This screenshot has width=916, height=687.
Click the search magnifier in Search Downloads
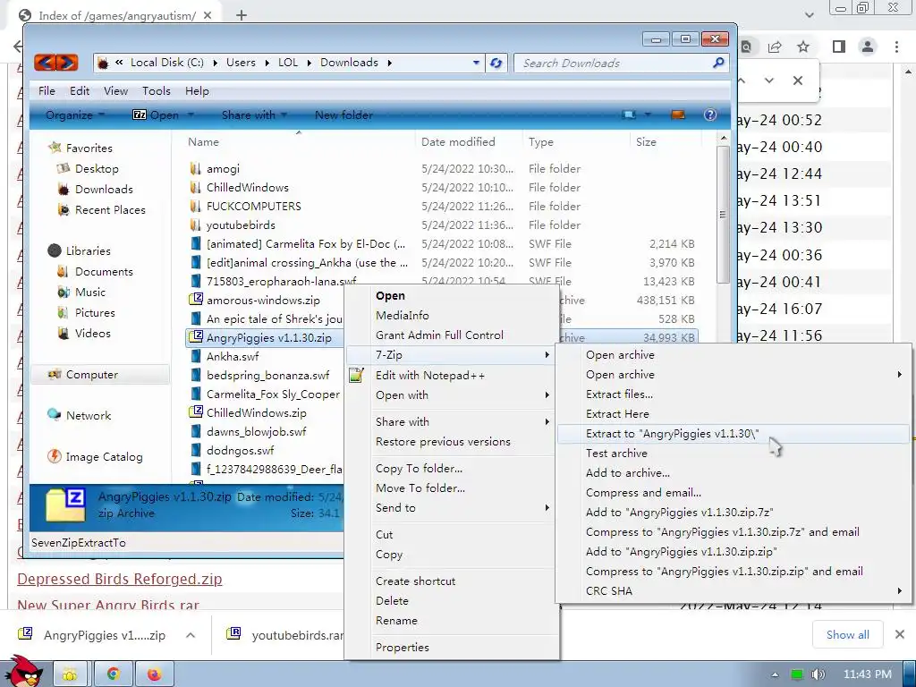718,63
